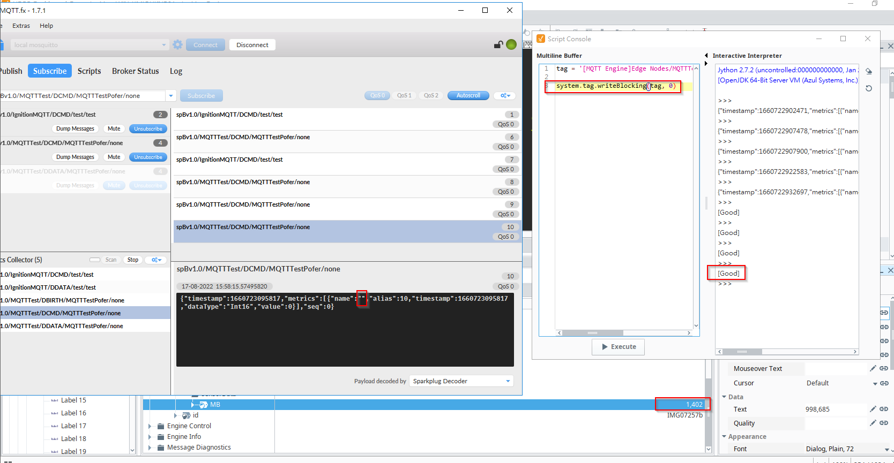Expand the Message Diagnostics folder node
Viewport: 894px width, 463px height.
click(150, 447)
